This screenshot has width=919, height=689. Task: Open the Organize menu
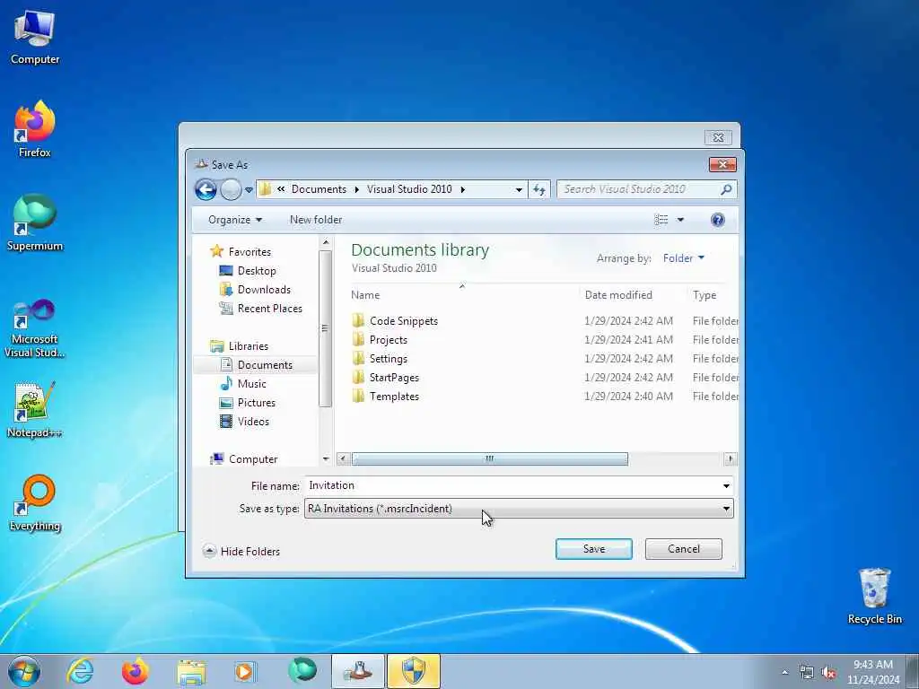point(235,220)
